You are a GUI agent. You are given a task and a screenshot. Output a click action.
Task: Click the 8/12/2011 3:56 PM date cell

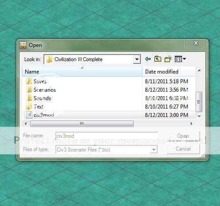tap(166, 90)
